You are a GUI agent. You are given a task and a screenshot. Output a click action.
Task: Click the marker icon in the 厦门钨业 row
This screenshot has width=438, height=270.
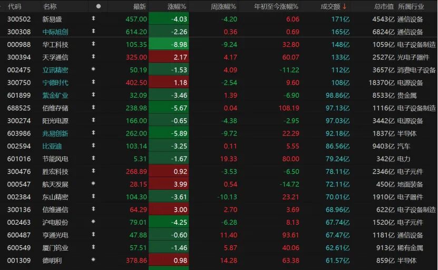pyautogui.click(x=94, y=247)
